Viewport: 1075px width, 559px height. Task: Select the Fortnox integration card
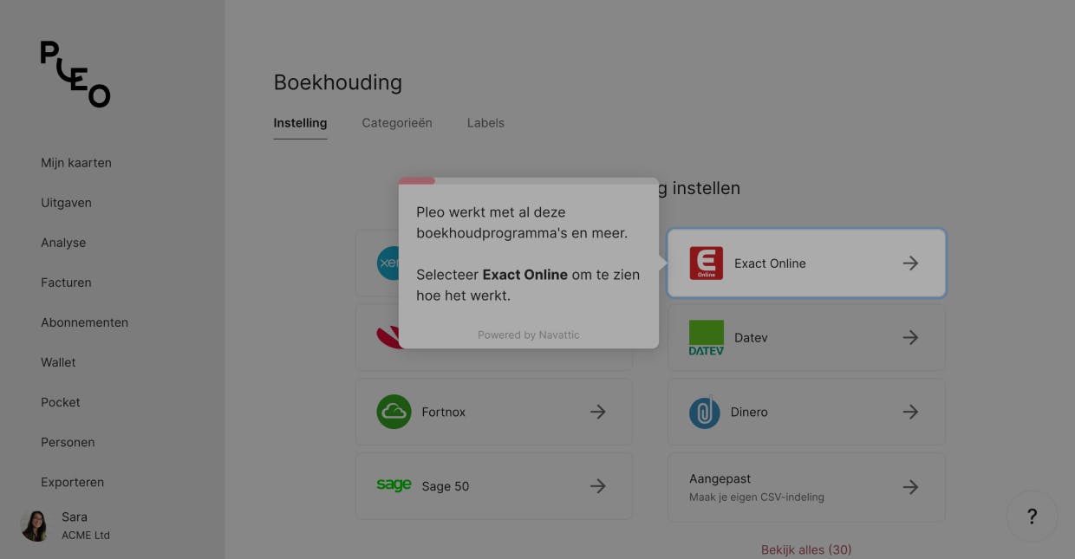(x=494, y=413)
